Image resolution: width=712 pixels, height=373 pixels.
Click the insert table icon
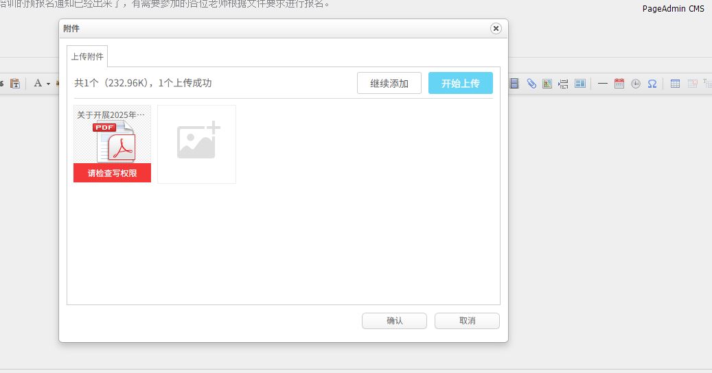(676, 84)
